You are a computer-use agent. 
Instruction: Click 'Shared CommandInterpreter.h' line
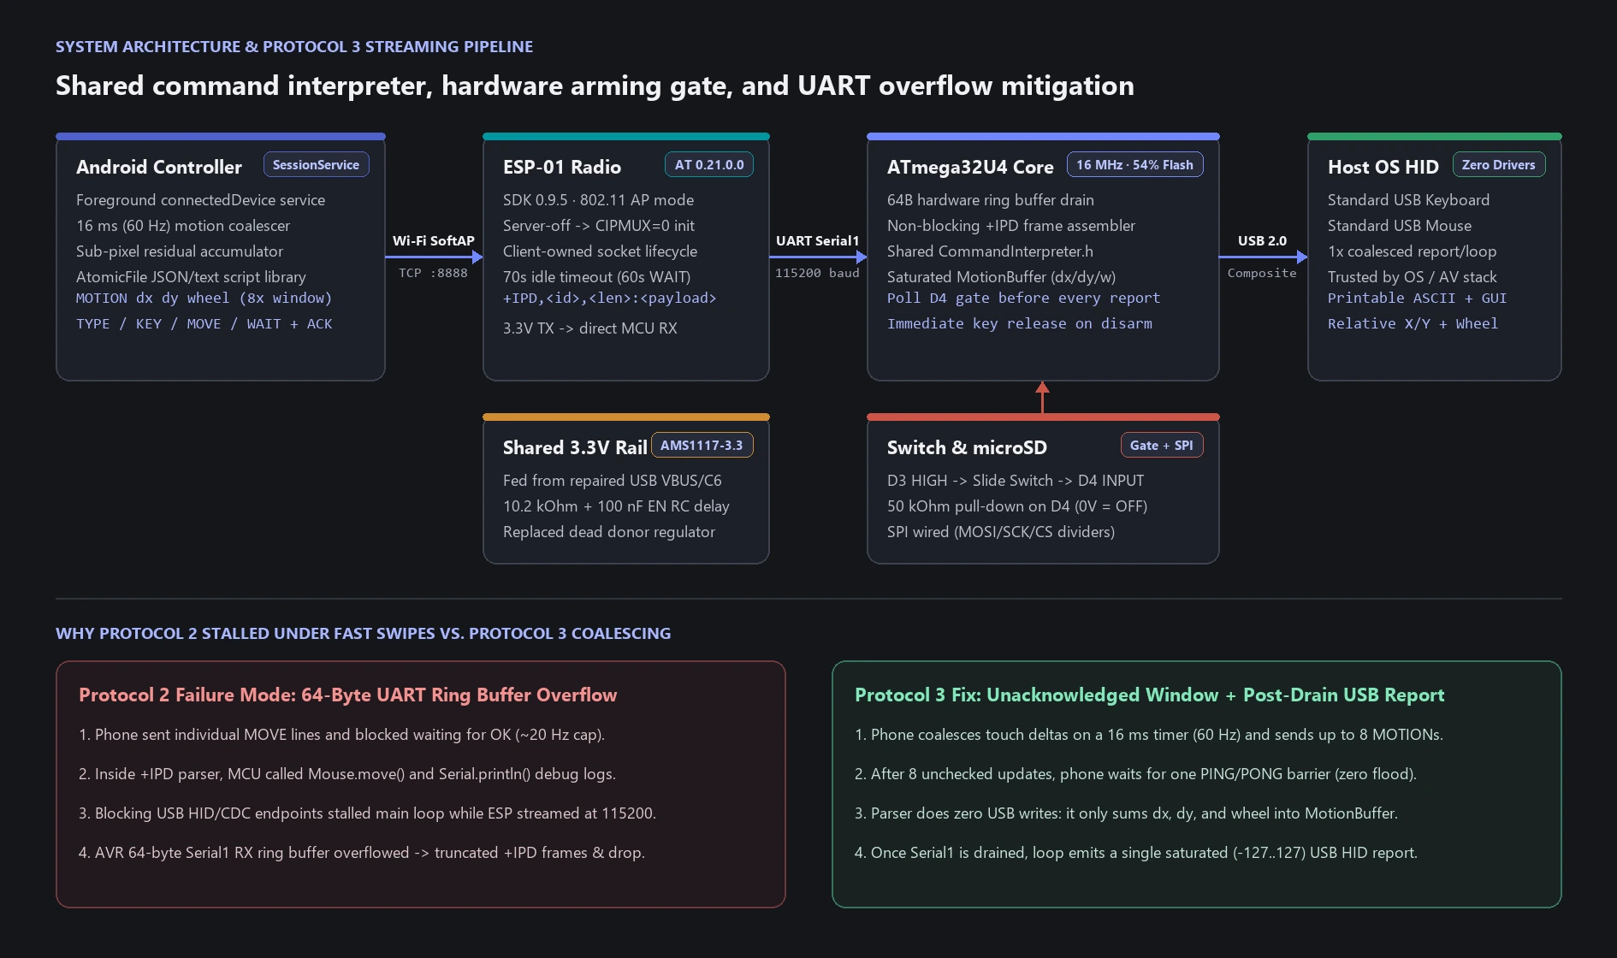pyautogui.click(x=990, y=251)
